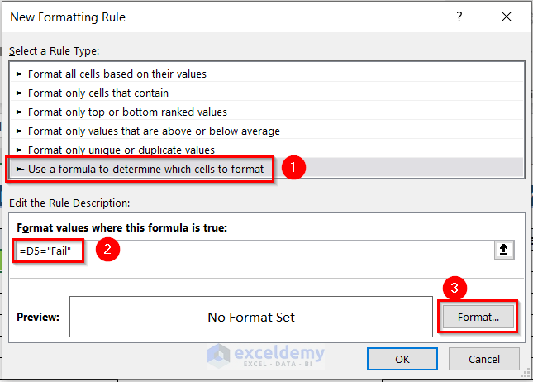
Task: Click the red circle numbered 2
Action: [x=107, y=251]
